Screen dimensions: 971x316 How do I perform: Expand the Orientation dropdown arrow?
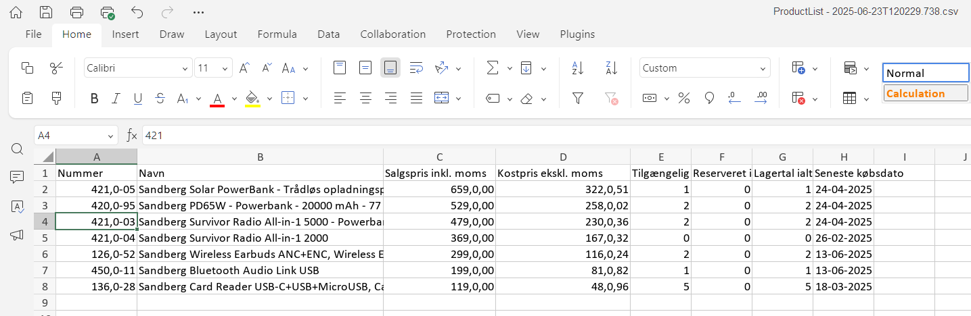pyautogui.click(x=459, y=68)
